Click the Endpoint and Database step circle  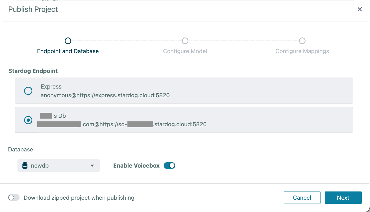68,41
